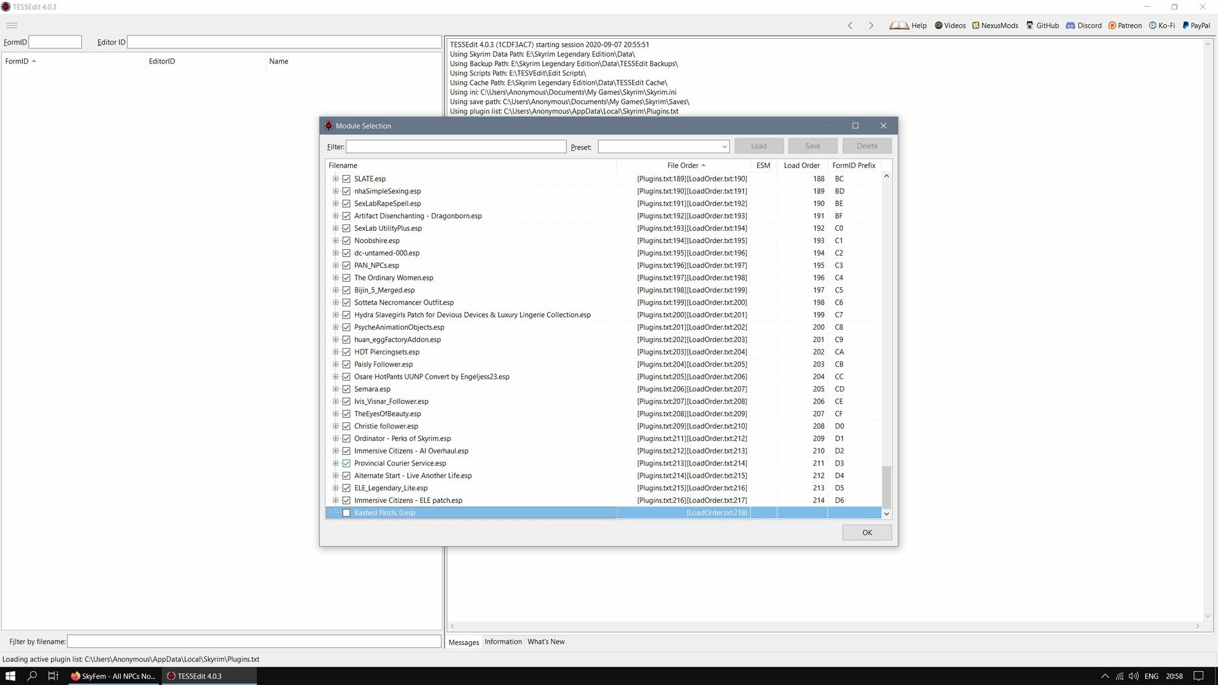Uncheck Noobshire.esp module
The height and width of the screenshot is (685, 1218).
(346, 241)
